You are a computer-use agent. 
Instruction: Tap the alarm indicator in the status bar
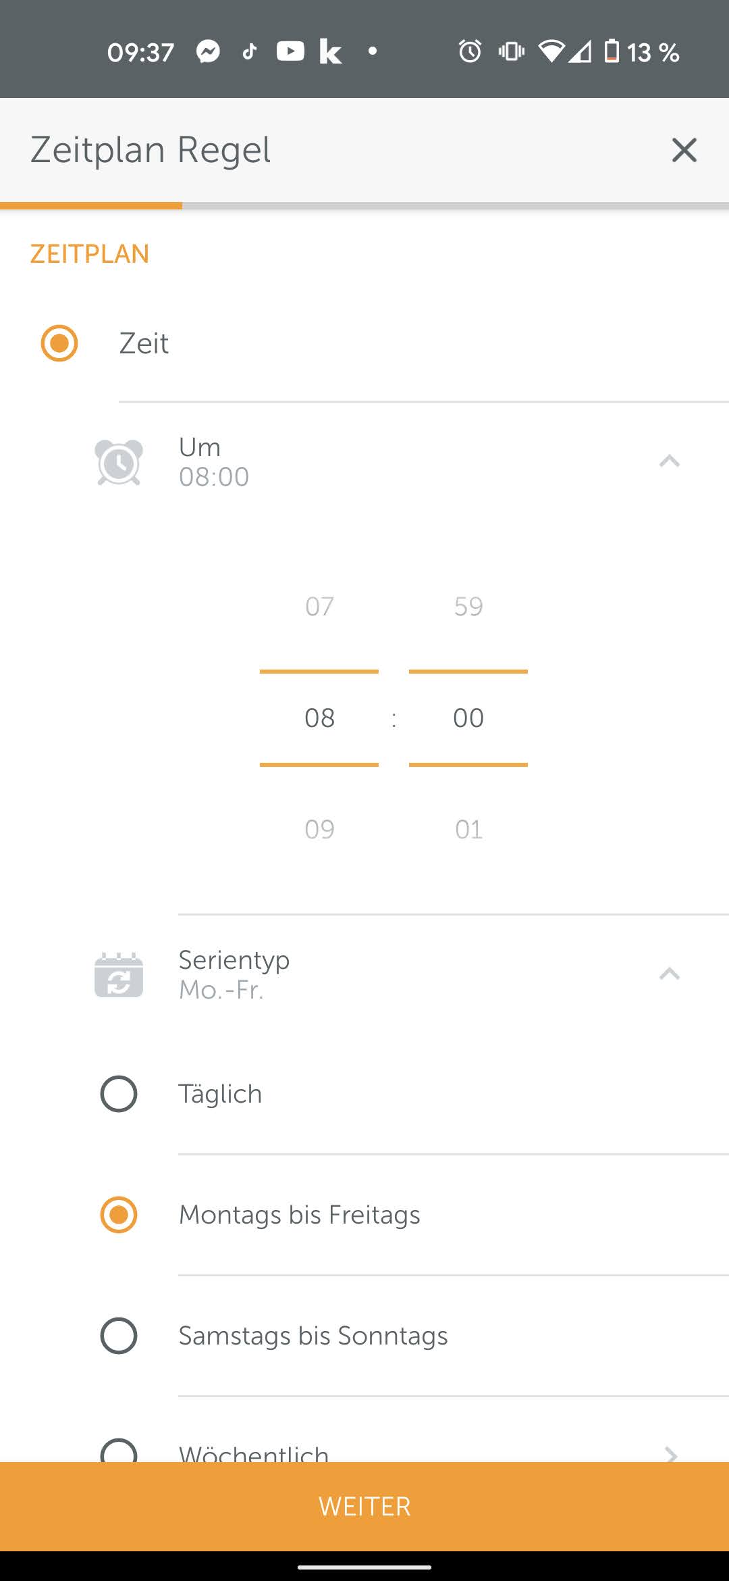pyautogui.click(x=470, y=51)
